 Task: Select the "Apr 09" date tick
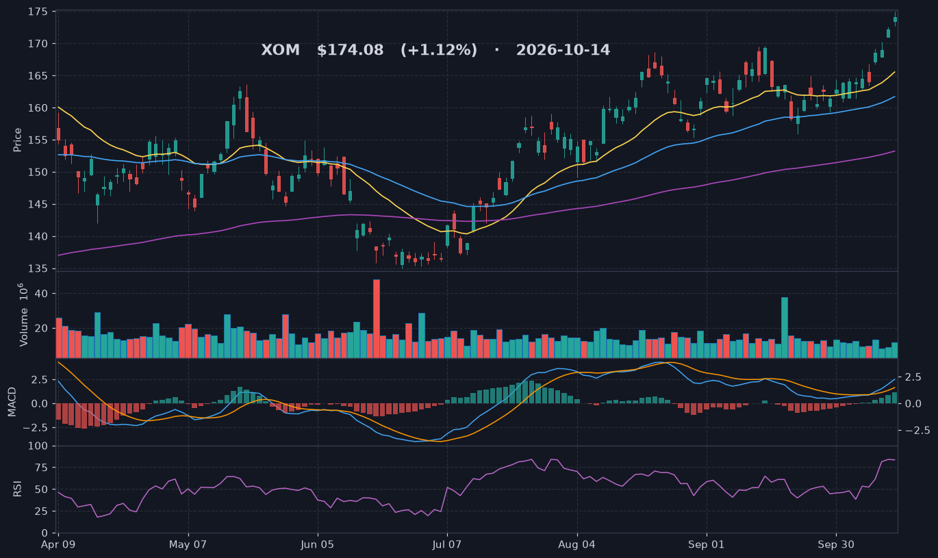(x=58, y=545)
